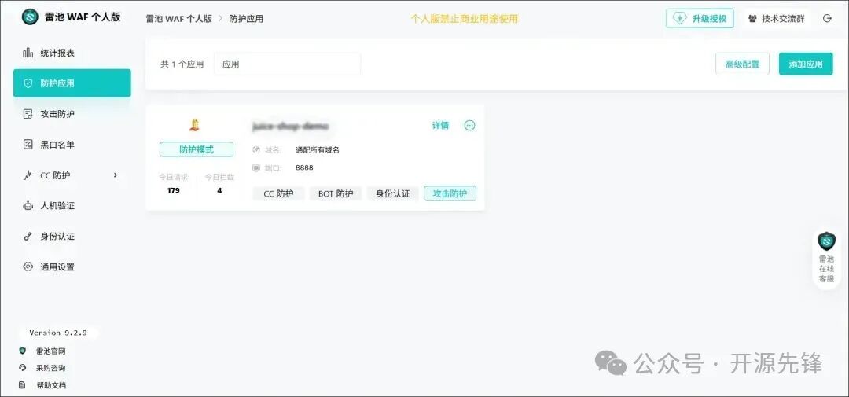Toggle the 攻击防护 tag on the card

pyautogui.click(x=450, y=193)
